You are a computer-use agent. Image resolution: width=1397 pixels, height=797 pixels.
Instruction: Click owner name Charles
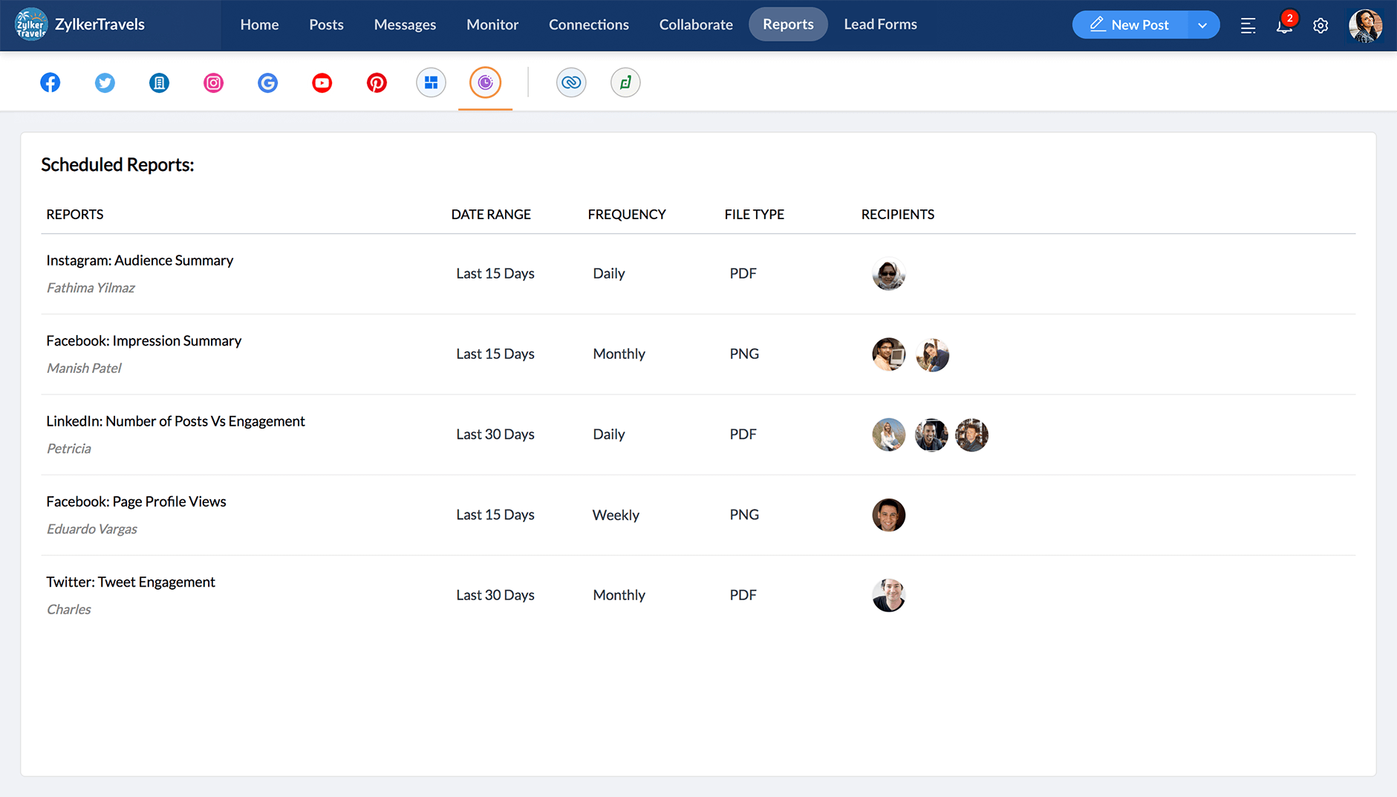(69, 609)
